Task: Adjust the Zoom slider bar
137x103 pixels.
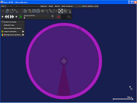Action: click(x=37, y=18)
